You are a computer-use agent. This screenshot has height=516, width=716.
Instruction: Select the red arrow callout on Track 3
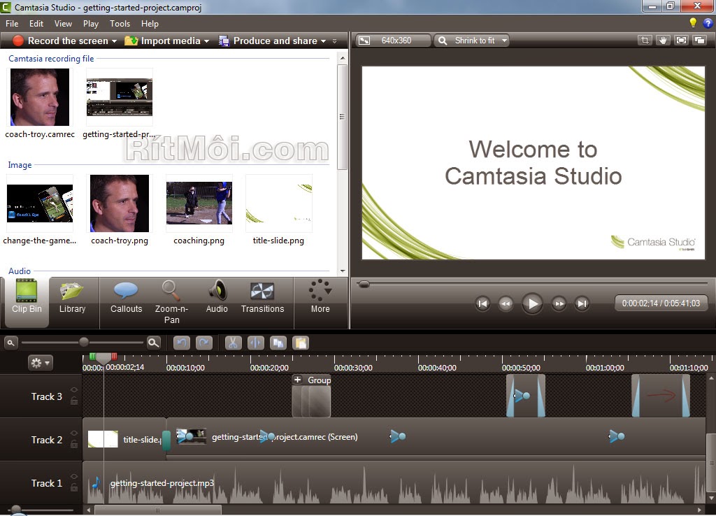coord(661,396)
